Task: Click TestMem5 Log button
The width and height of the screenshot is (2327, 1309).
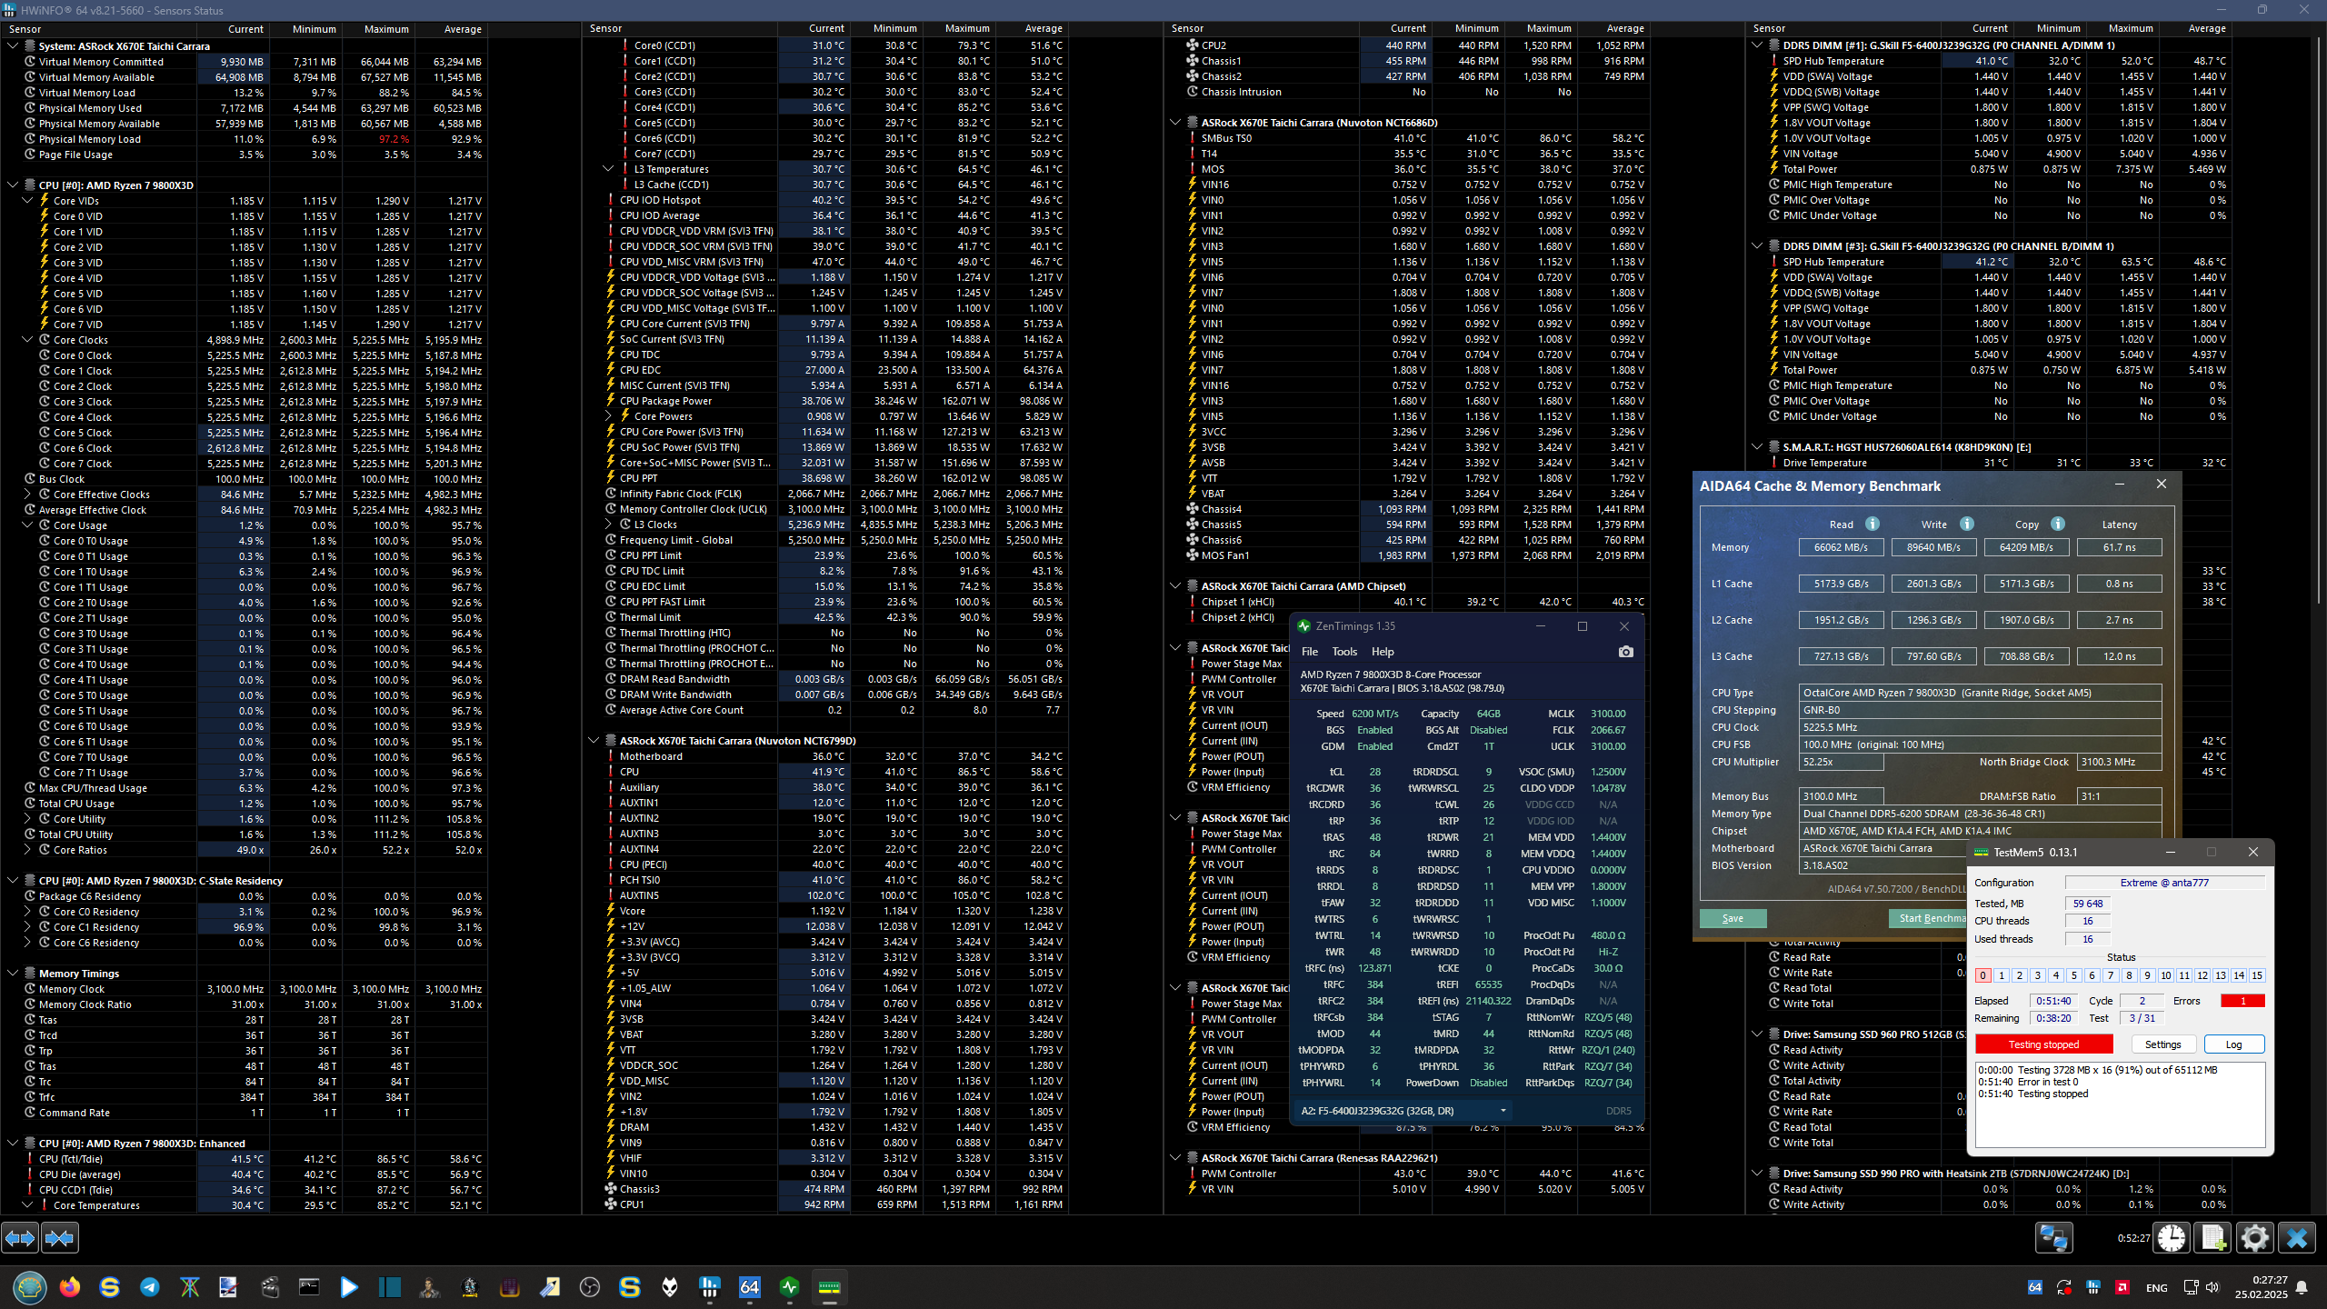Action: [x=2233, y=1044]
